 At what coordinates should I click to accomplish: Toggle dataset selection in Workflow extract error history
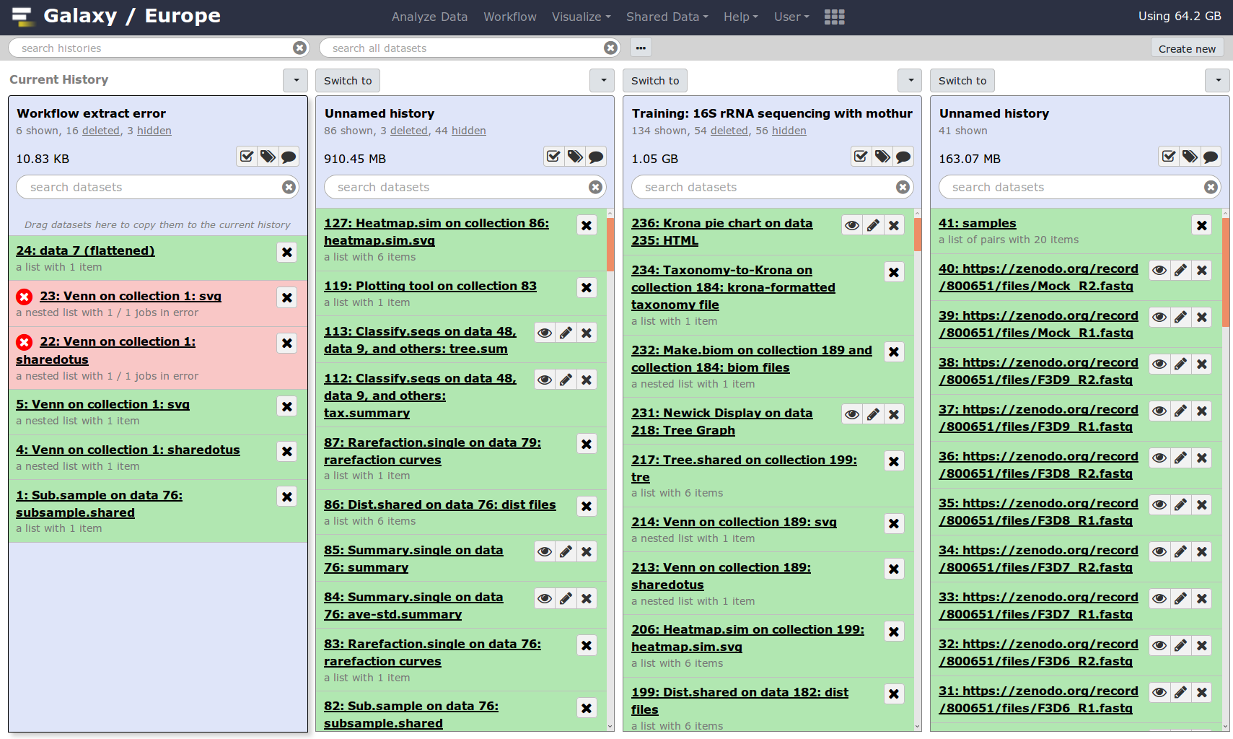coord(247,157)
